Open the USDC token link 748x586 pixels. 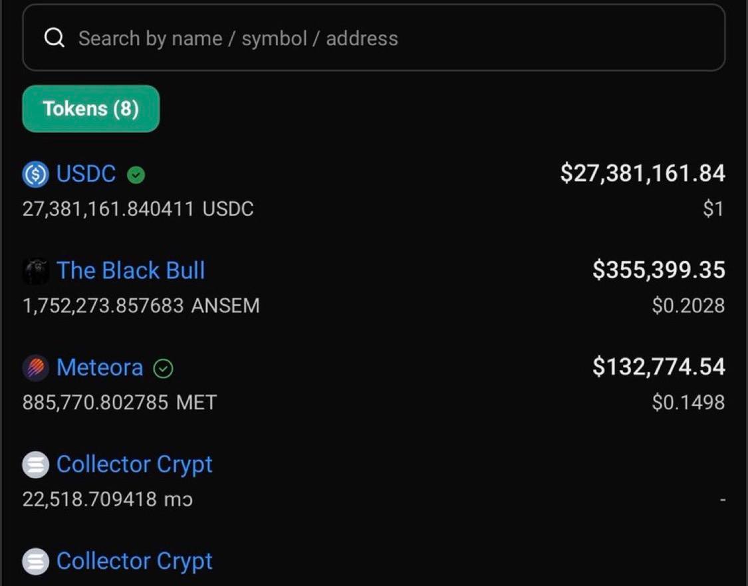click(86, 173)
